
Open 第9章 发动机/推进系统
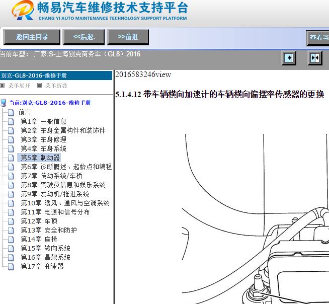[x=55, y=194]
